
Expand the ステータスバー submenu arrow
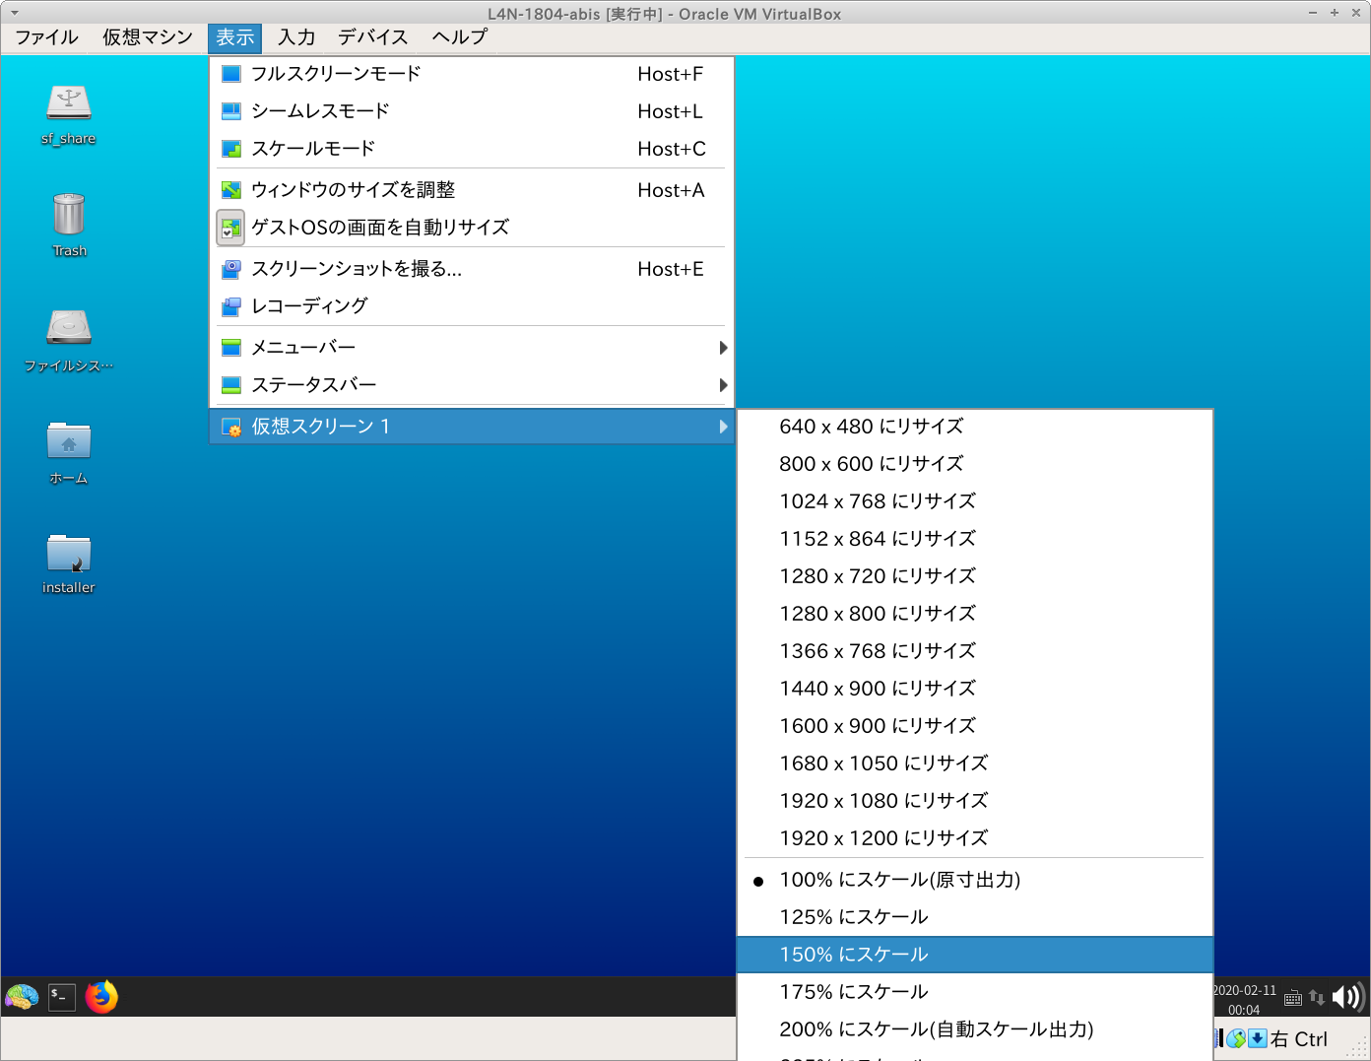click(x=723, y=385)
